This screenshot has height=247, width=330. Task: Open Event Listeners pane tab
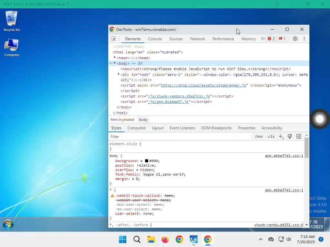pyautogui.click(x=182, y=128)
